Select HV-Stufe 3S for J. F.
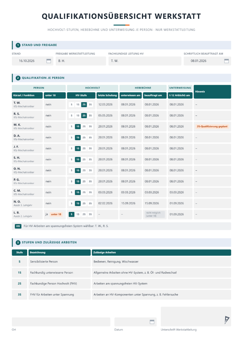Viewport: 243px width, 344px height. 90,149
